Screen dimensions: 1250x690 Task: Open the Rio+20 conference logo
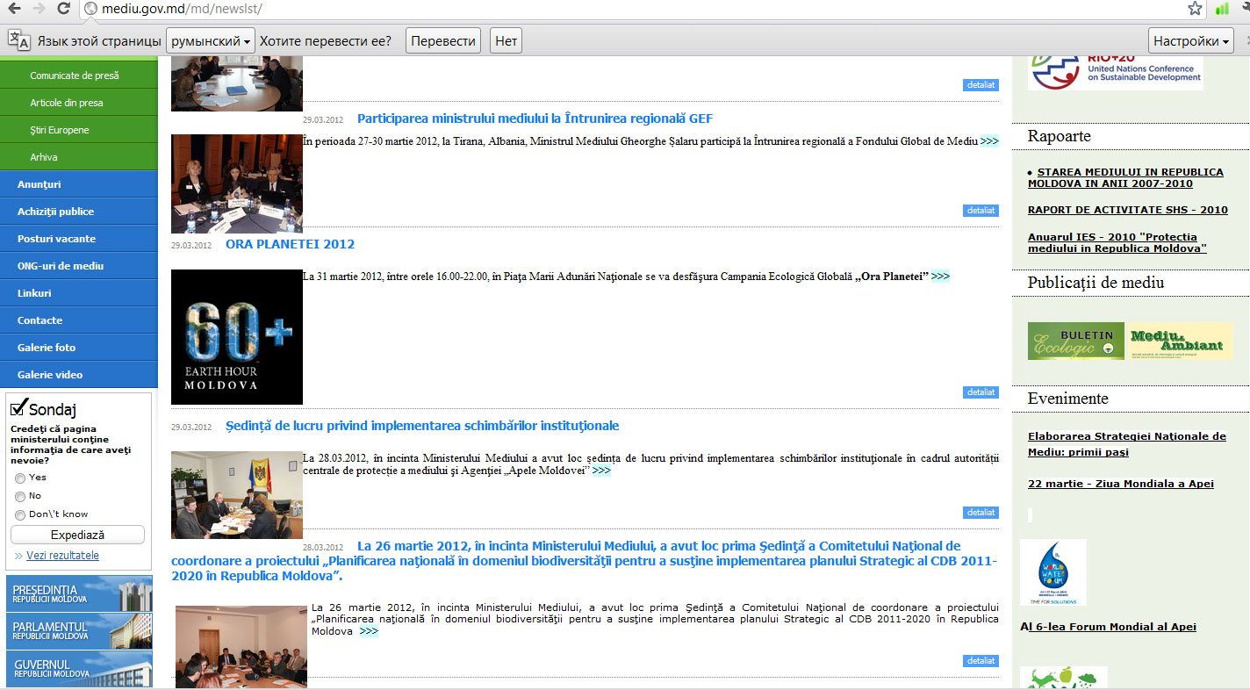coord(1115,71)
